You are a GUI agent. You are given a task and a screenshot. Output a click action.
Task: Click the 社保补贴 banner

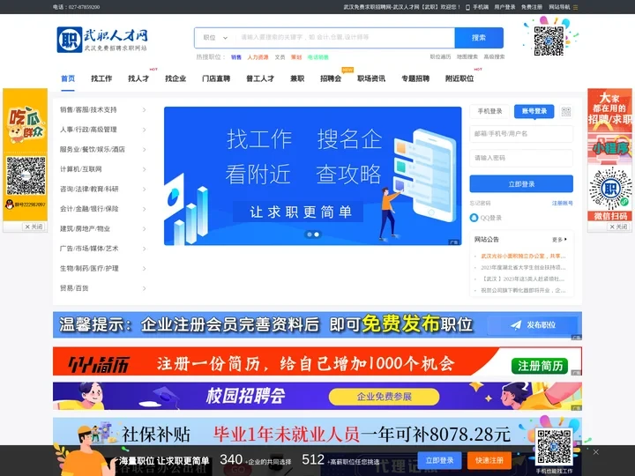click(317, 431)
